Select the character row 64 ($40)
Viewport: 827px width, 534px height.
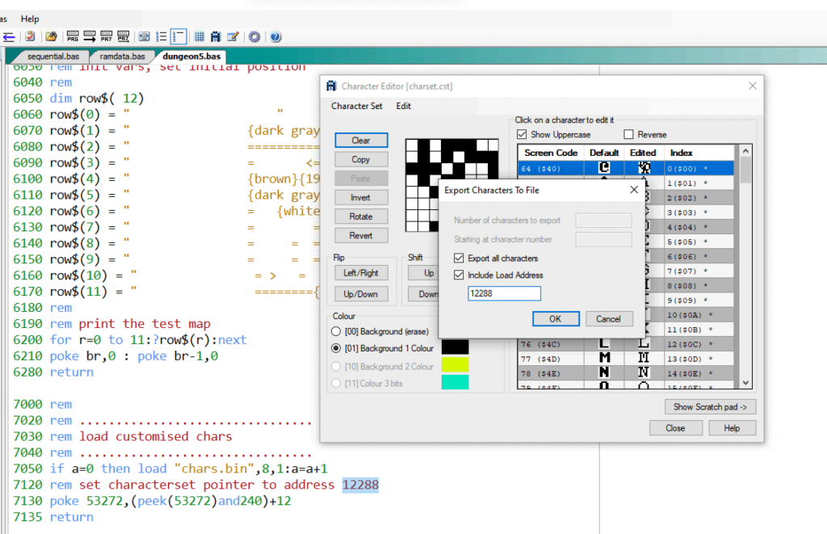click(x=626, y=168)
